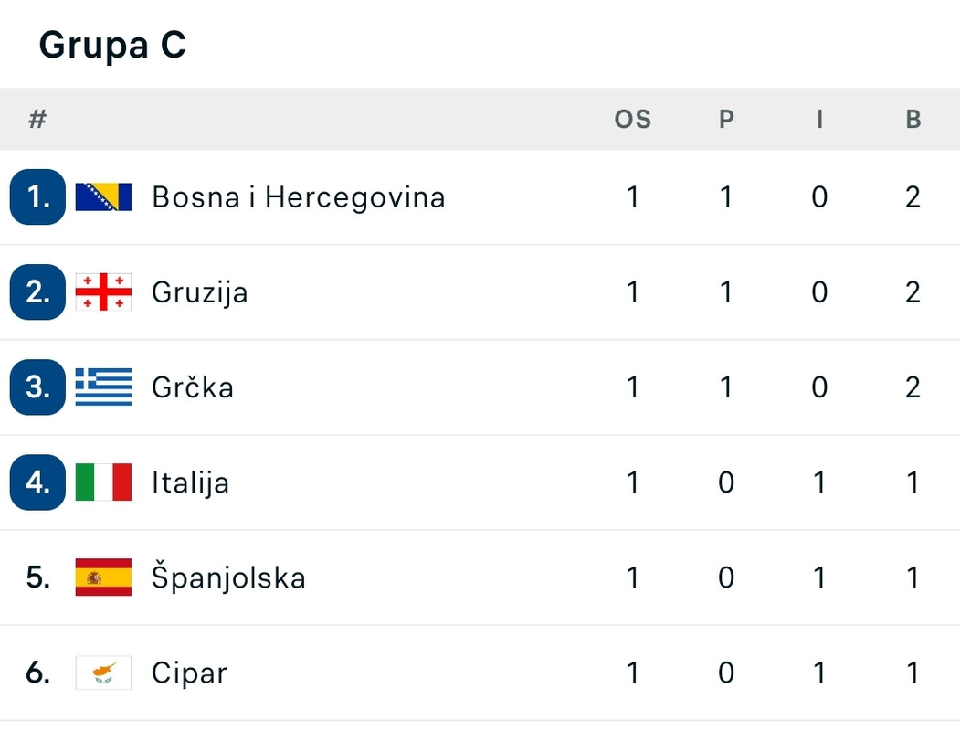Click the Cyprus flag icon
The height and width of the screenshot is (731, 960).
pyautogui.click(x=103, y=673)
